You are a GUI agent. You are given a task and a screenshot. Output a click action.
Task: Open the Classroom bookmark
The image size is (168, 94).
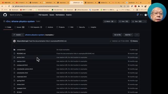click(x=69, y=10)
